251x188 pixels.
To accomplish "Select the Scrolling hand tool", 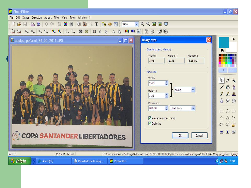I will tap(234, 101).
